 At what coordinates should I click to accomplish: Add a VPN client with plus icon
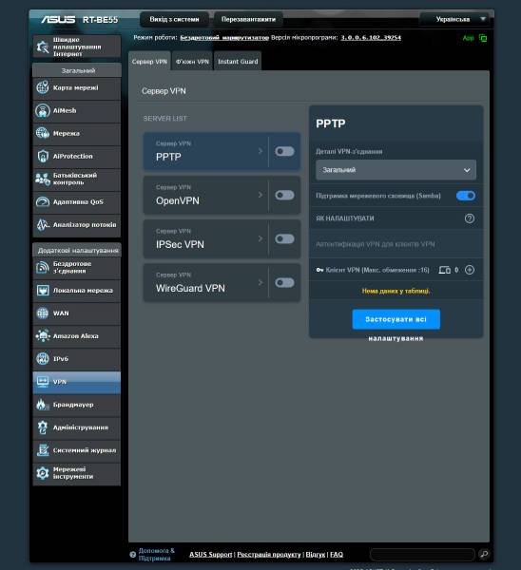[x=470, y=270]
